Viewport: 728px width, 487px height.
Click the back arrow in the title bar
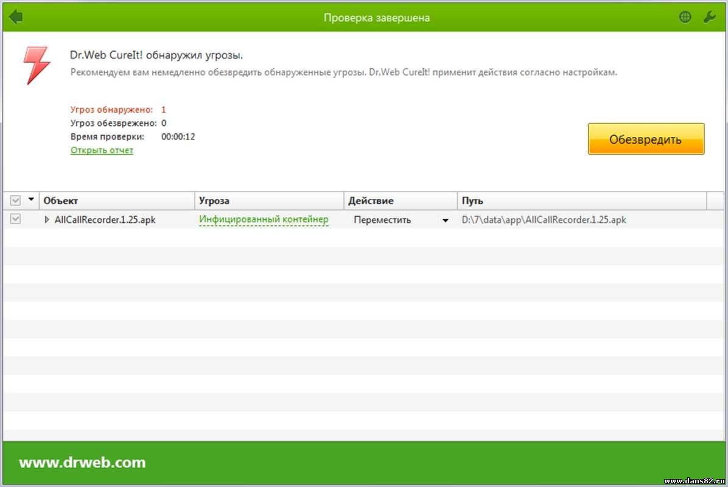click(16, 17)
